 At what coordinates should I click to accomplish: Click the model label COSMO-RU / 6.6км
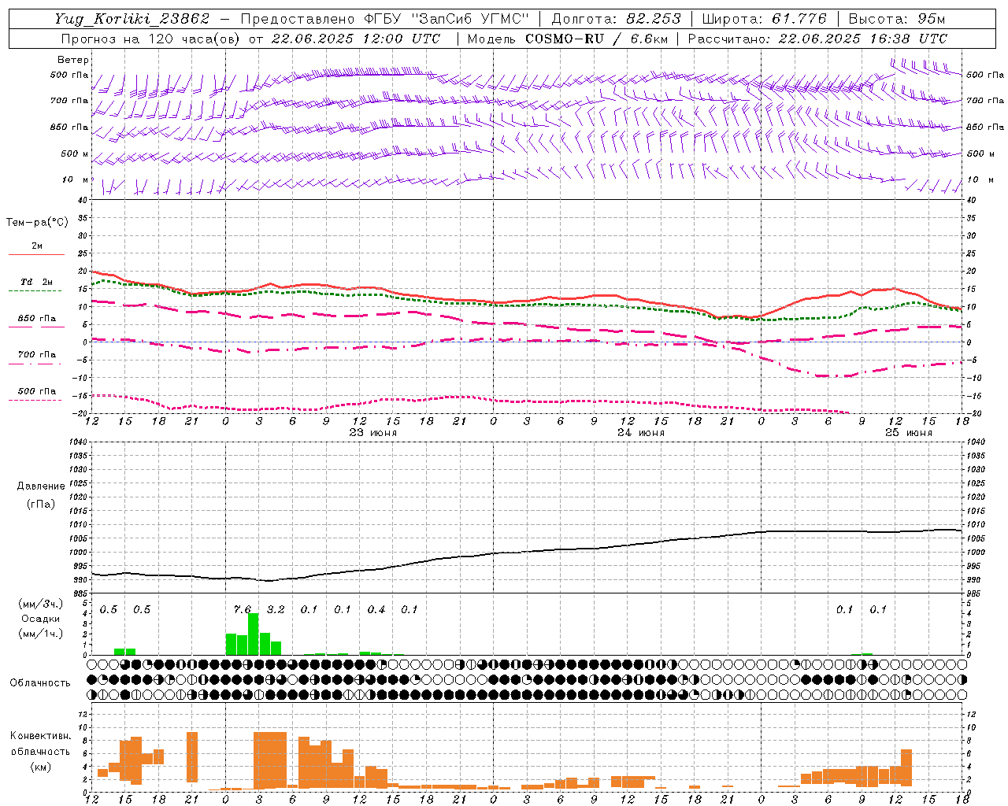tap(596, 39)
